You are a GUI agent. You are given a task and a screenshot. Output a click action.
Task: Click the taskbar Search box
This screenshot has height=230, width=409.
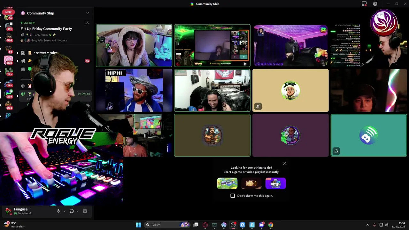(167, 225)
